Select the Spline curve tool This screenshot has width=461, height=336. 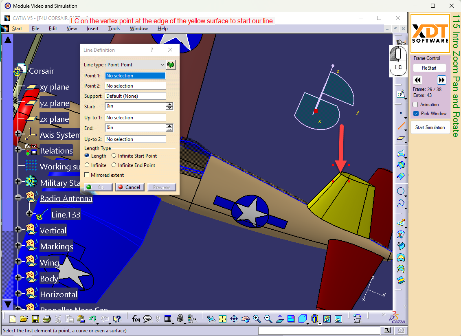click(401, 203)
